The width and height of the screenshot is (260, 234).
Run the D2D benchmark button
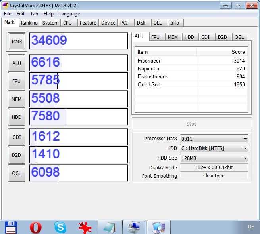17,155
